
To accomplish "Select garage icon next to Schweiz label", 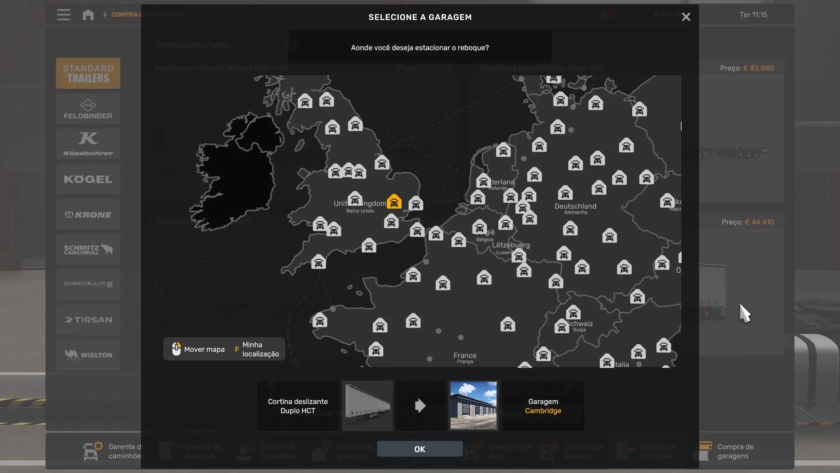I will [561, 326].
